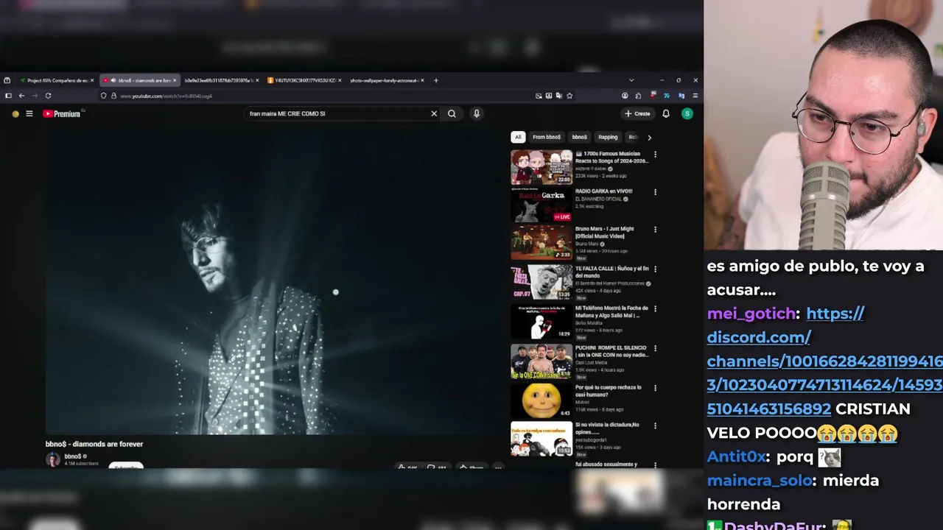Open the browser application menu icon
Screen dimensions: 943x530
pos(695,96)
